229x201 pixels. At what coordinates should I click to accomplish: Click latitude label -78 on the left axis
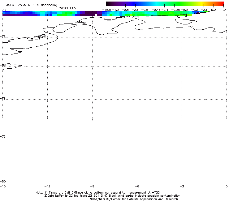pos(3,136)
